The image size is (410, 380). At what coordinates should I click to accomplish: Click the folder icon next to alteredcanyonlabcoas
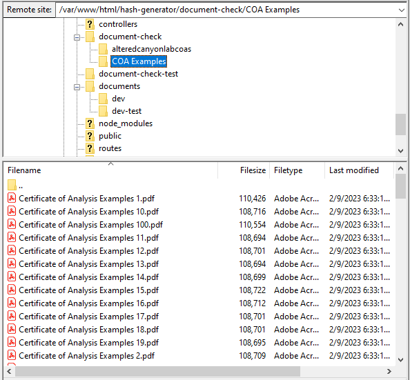[103, 49]
